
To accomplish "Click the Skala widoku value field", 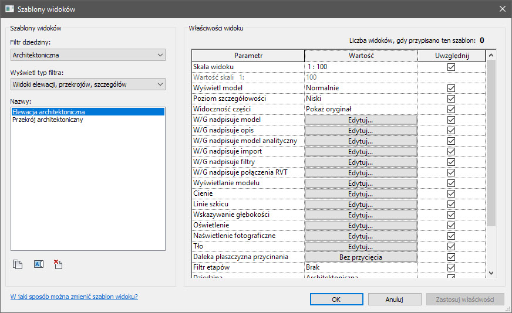I will click(361, 67).
